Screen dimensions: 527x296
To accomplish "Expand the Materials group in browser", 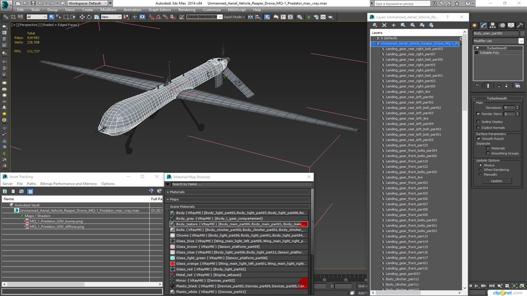I will (168, 192).
